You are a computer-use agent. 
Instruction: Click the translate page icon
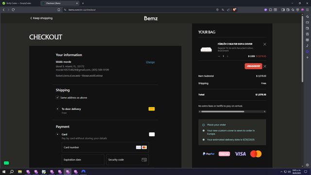(223, 10)
